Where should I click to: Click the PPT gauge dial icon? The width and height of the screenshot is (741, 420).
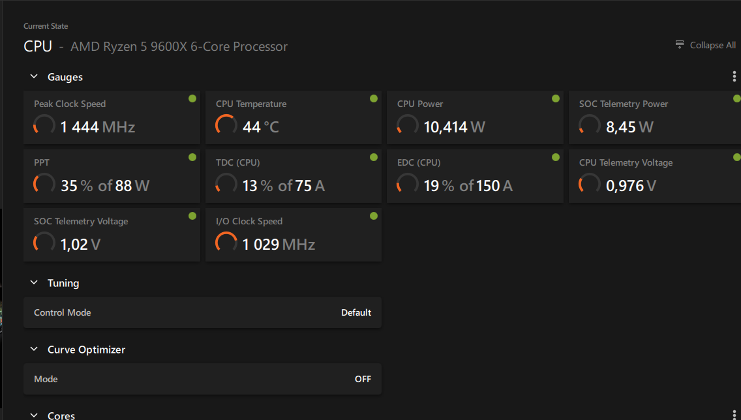pos(44,184)
